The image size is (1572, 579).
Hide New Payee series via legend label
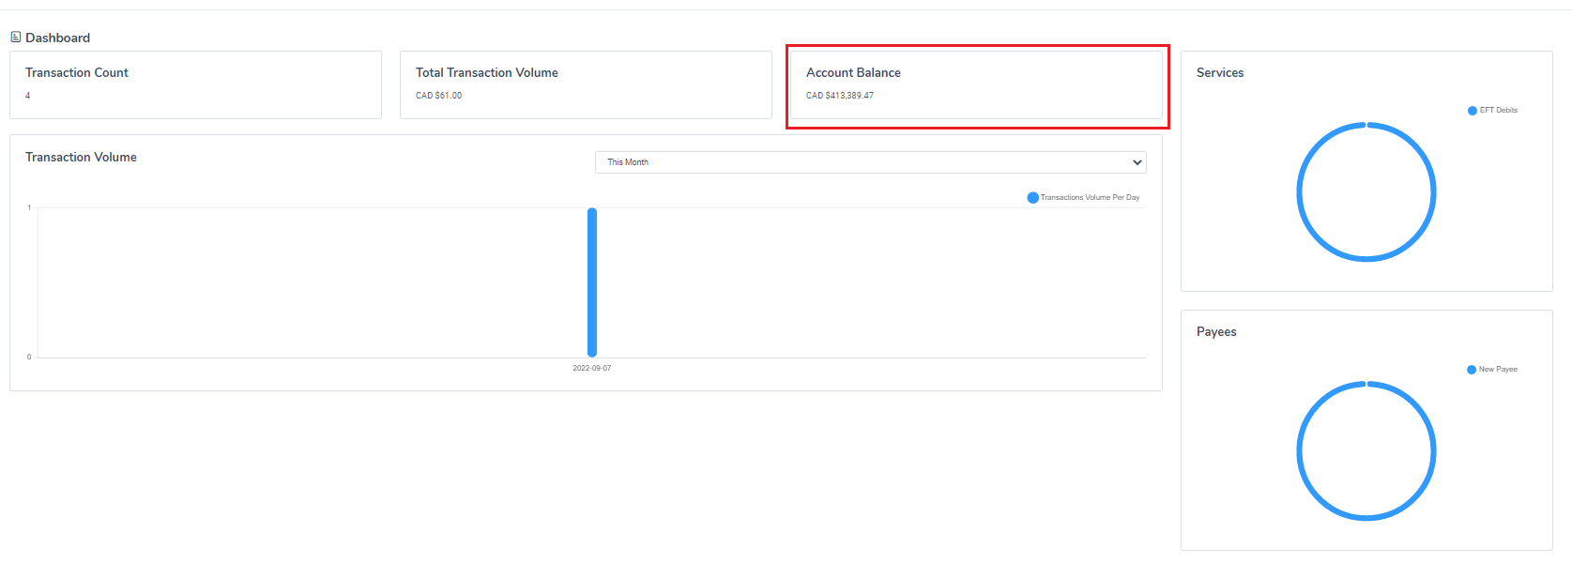[x=1498, y=370]
